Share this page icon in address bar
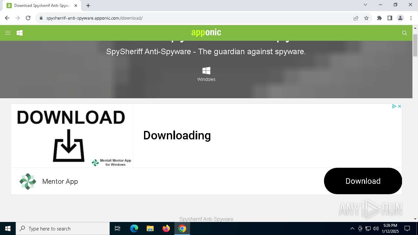The height and width of the screenshot is (235, 418). (x=356, y=18)
